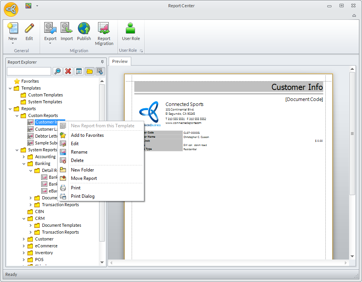Toggle the yellow folder view button
This screenshot has height=282, width=362.
pos(90,71)
